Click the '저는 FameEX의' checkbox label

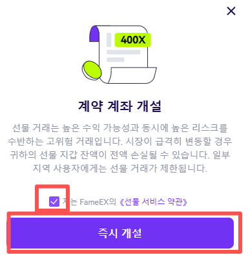tap(89, 202)
